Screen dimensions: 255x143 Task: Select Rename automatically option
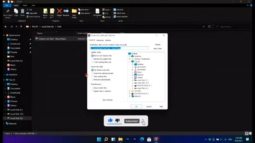(101, 79)
